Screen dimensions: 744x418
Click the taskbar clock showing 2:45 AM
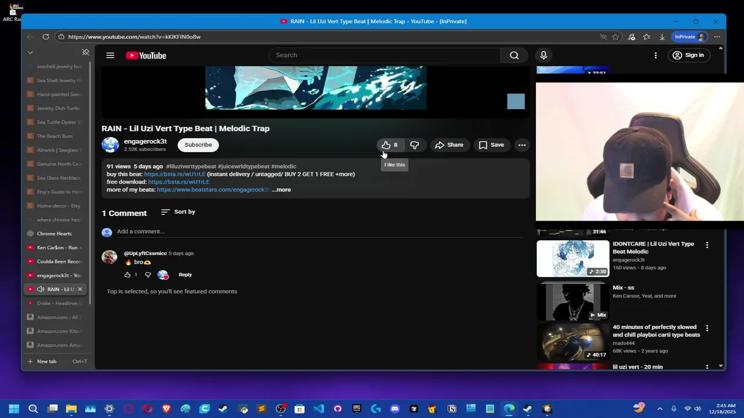[x=721, y=409]
